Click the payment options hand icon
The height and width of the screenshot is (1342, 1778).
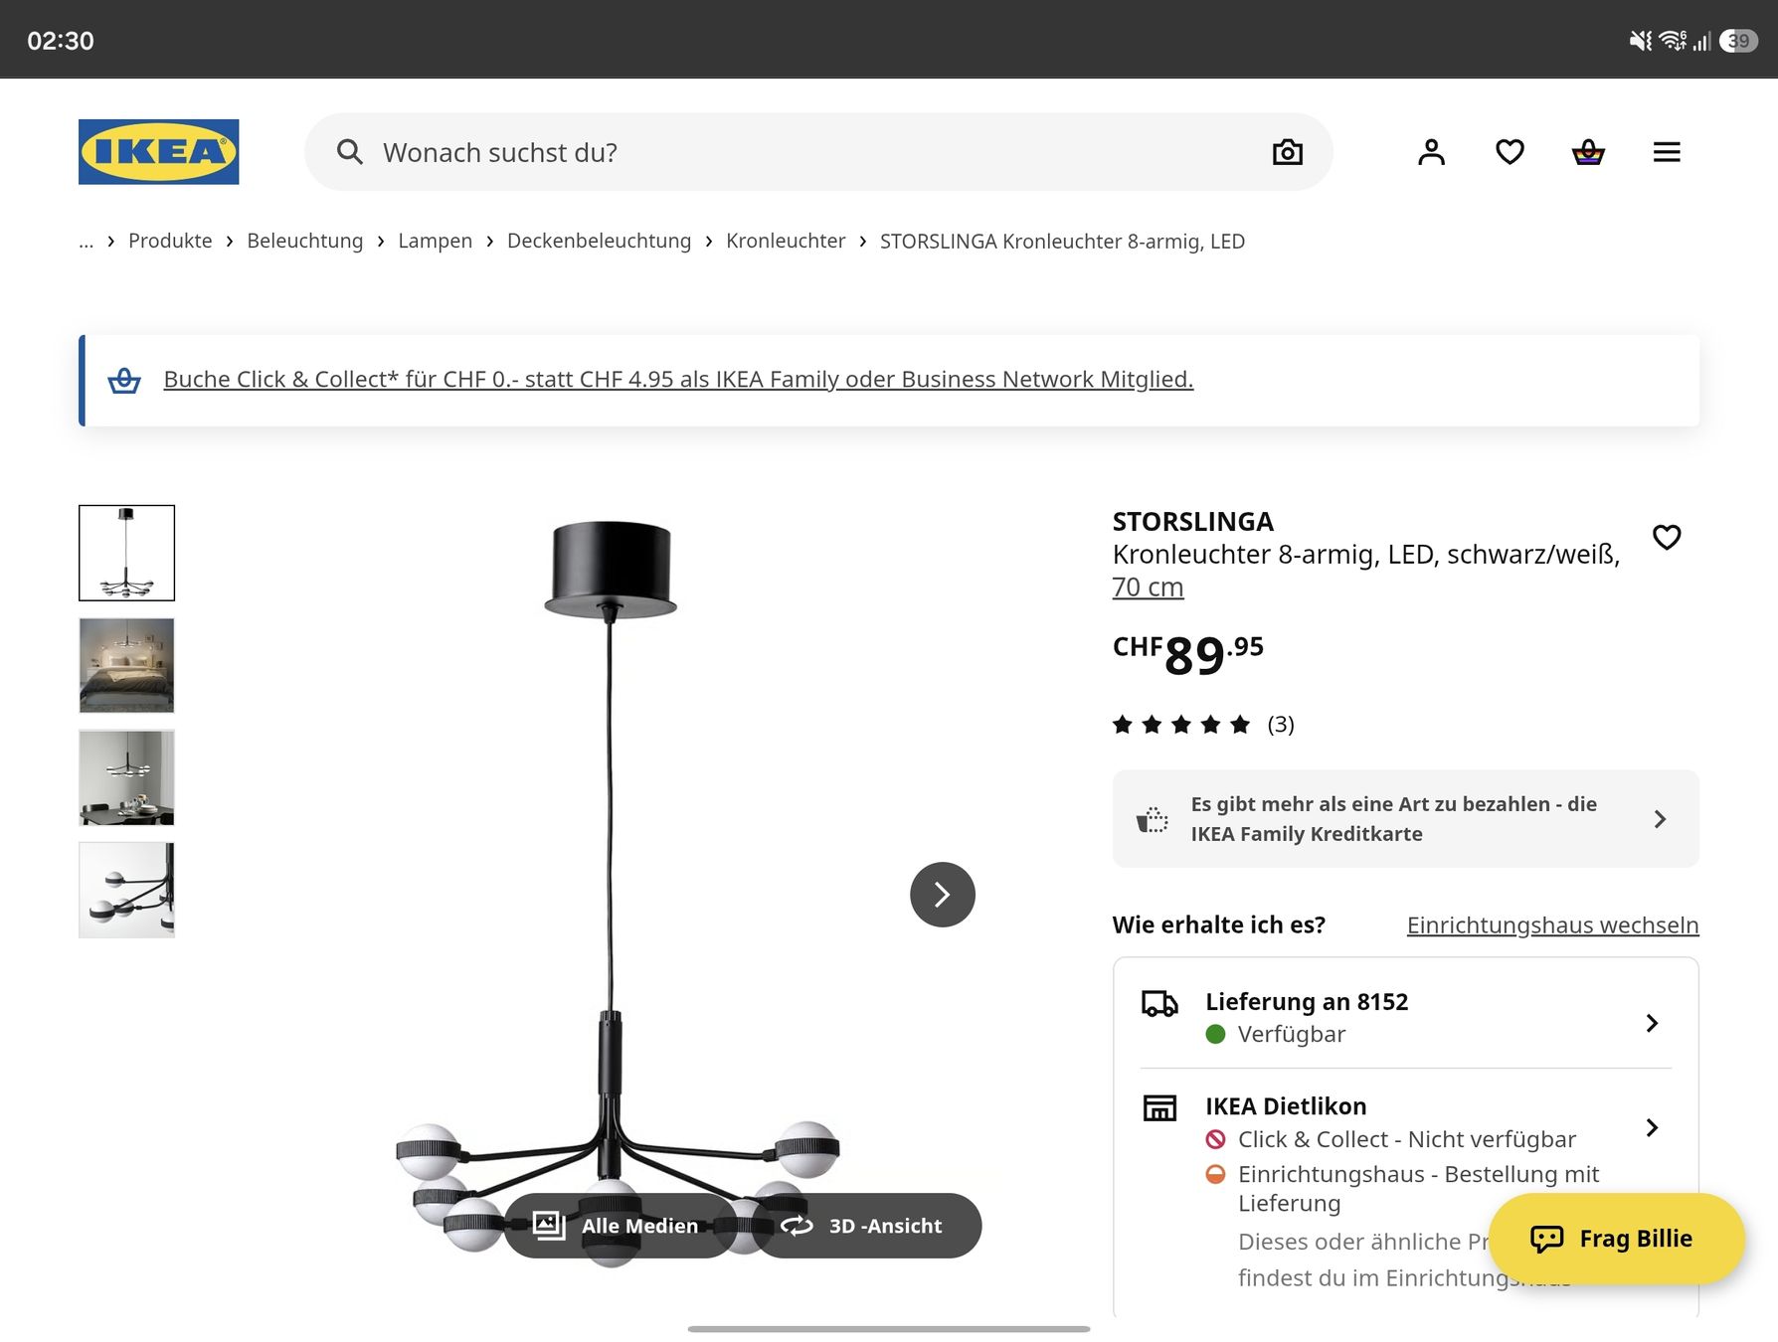[1153, 819]
